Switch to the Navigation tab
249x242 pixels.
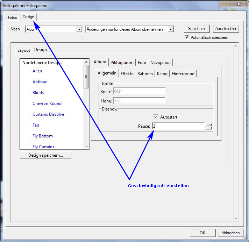[x=161, y=63]
